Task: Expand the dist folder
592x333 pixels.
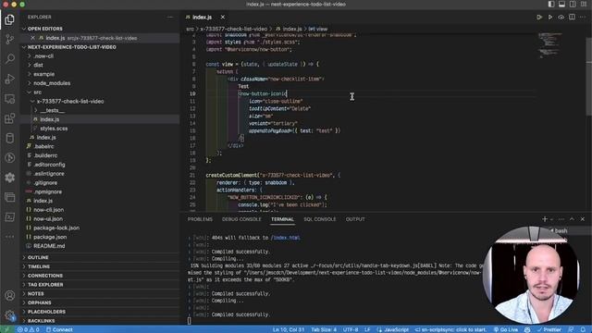Action: [x=38, y=65]
